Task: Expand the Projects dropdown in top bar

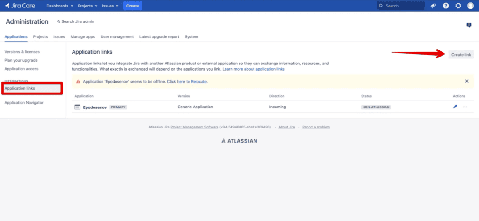Action: 87,6
